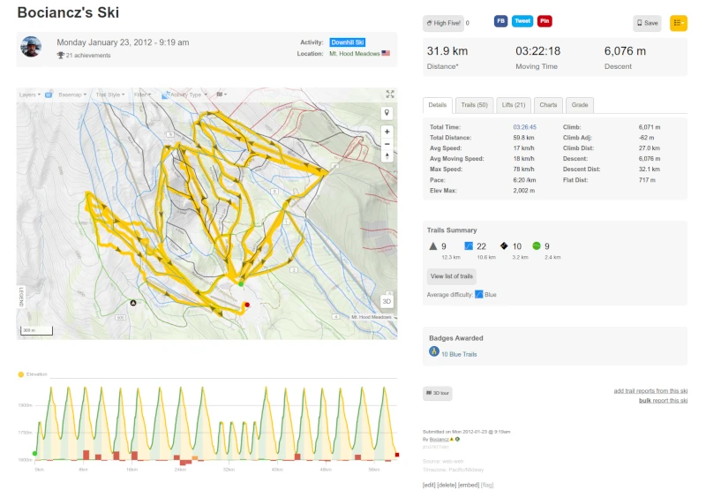
Task: Open the map icon dropdown in the map toolbar
Action: (222, 94)
